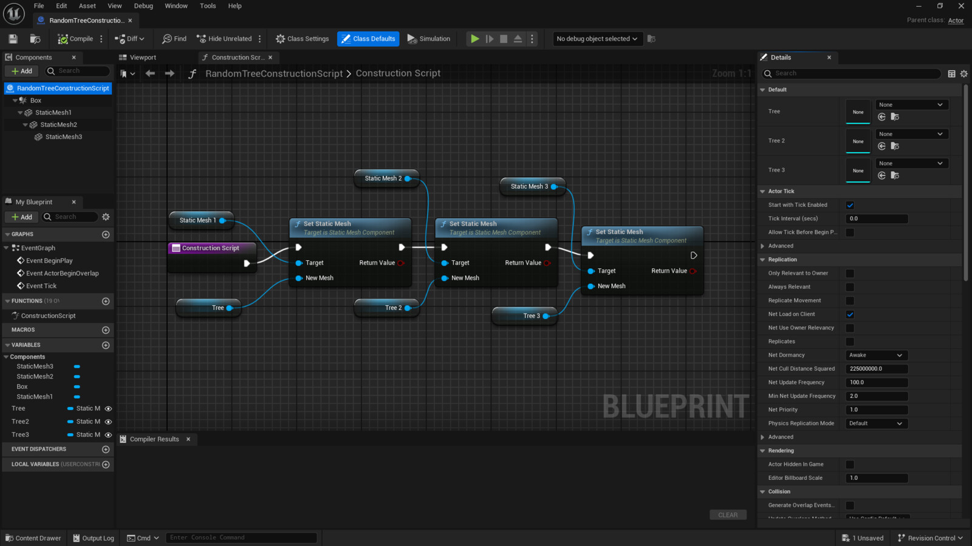Screen dimensions: 972x546
Task: Open Class Settings
Action: [302, 39]
